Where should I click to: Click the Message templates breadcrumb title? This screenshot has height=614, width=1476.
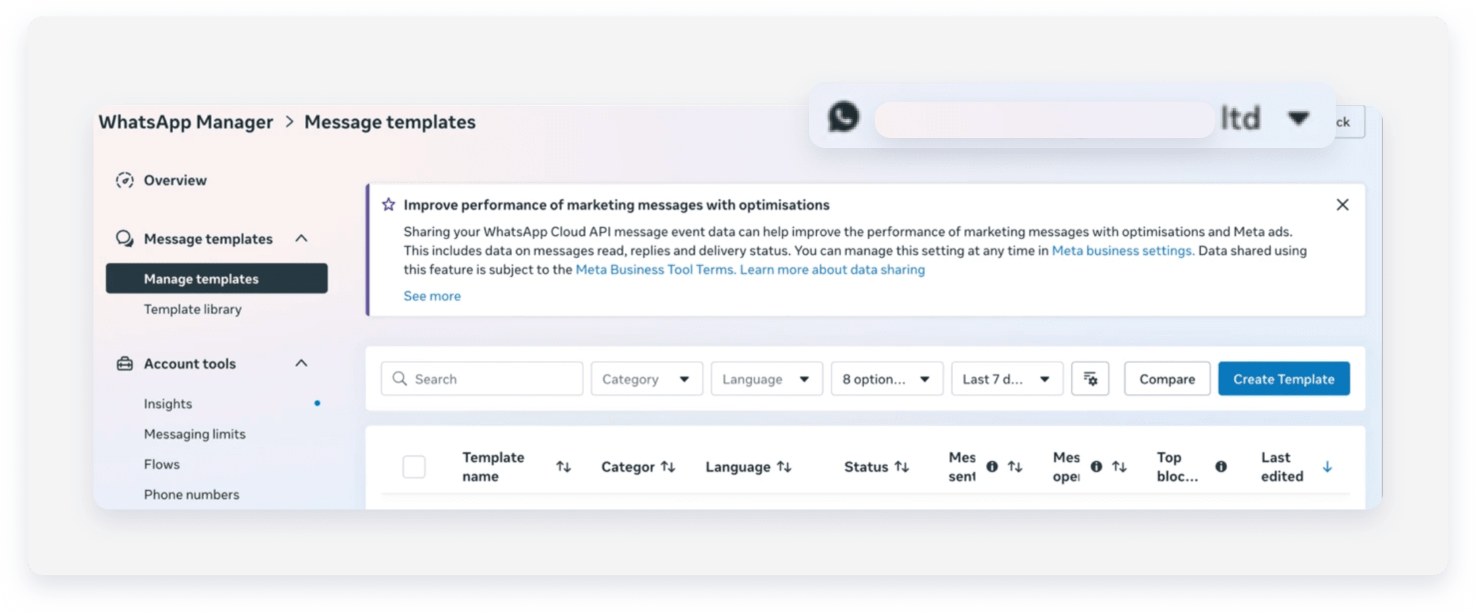point(390,122)
